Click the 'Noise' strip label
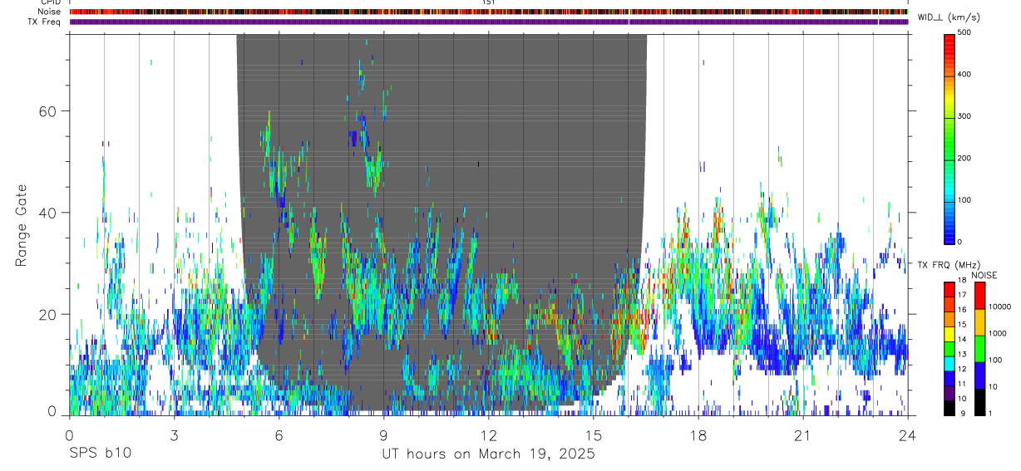Viewport: 1021px width, 471px height. 51,12
